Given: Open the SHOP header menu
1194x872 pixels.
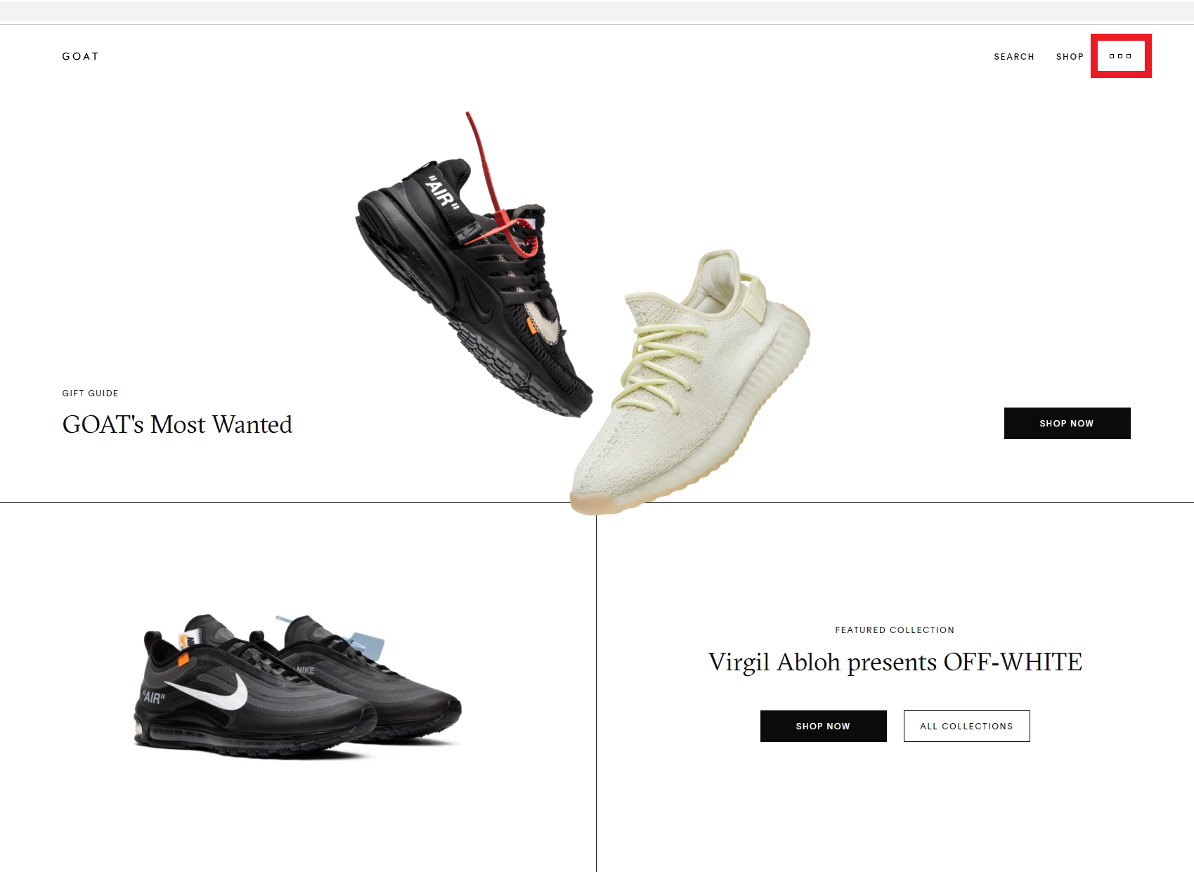Looking at the screenshot, I should (1070, 57).
